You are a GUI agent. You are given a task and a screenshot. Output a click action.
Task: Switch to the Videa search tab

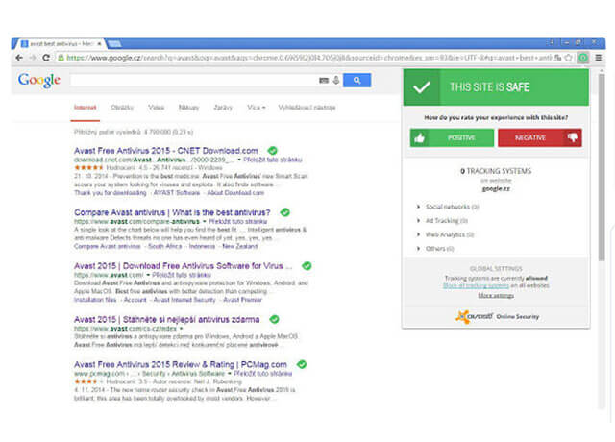[156, 108]
